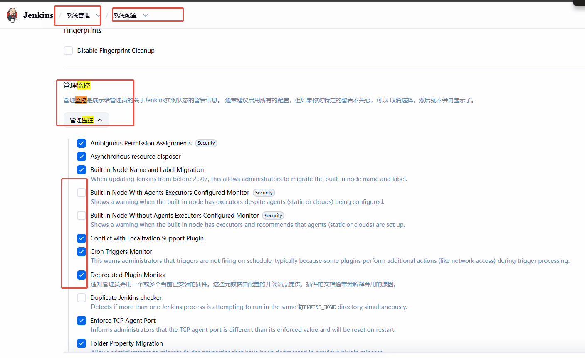Uncheck Enforce TCP Agent Port
This screenshot has width=585, height=358.
[x=81, y=321]
